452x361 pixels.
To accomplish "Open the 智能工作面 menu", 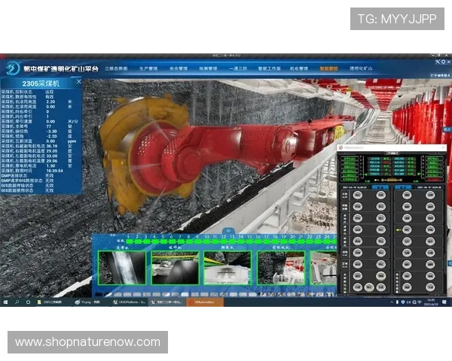I will point(269,68).
